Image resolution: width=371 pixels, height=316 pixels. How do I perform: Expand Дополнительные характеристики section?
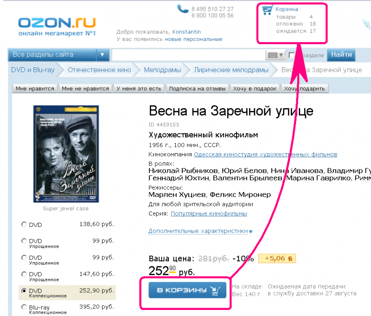[200, 231]
